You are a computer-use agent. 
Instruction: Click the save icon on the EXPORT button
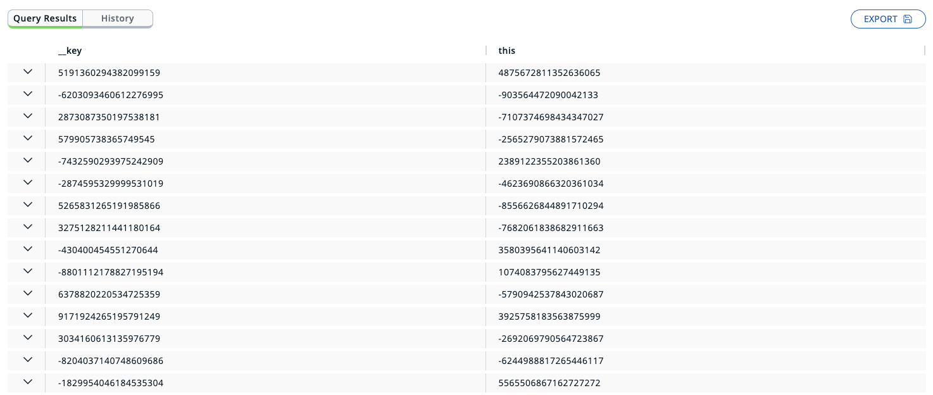[x=907, y=19]
